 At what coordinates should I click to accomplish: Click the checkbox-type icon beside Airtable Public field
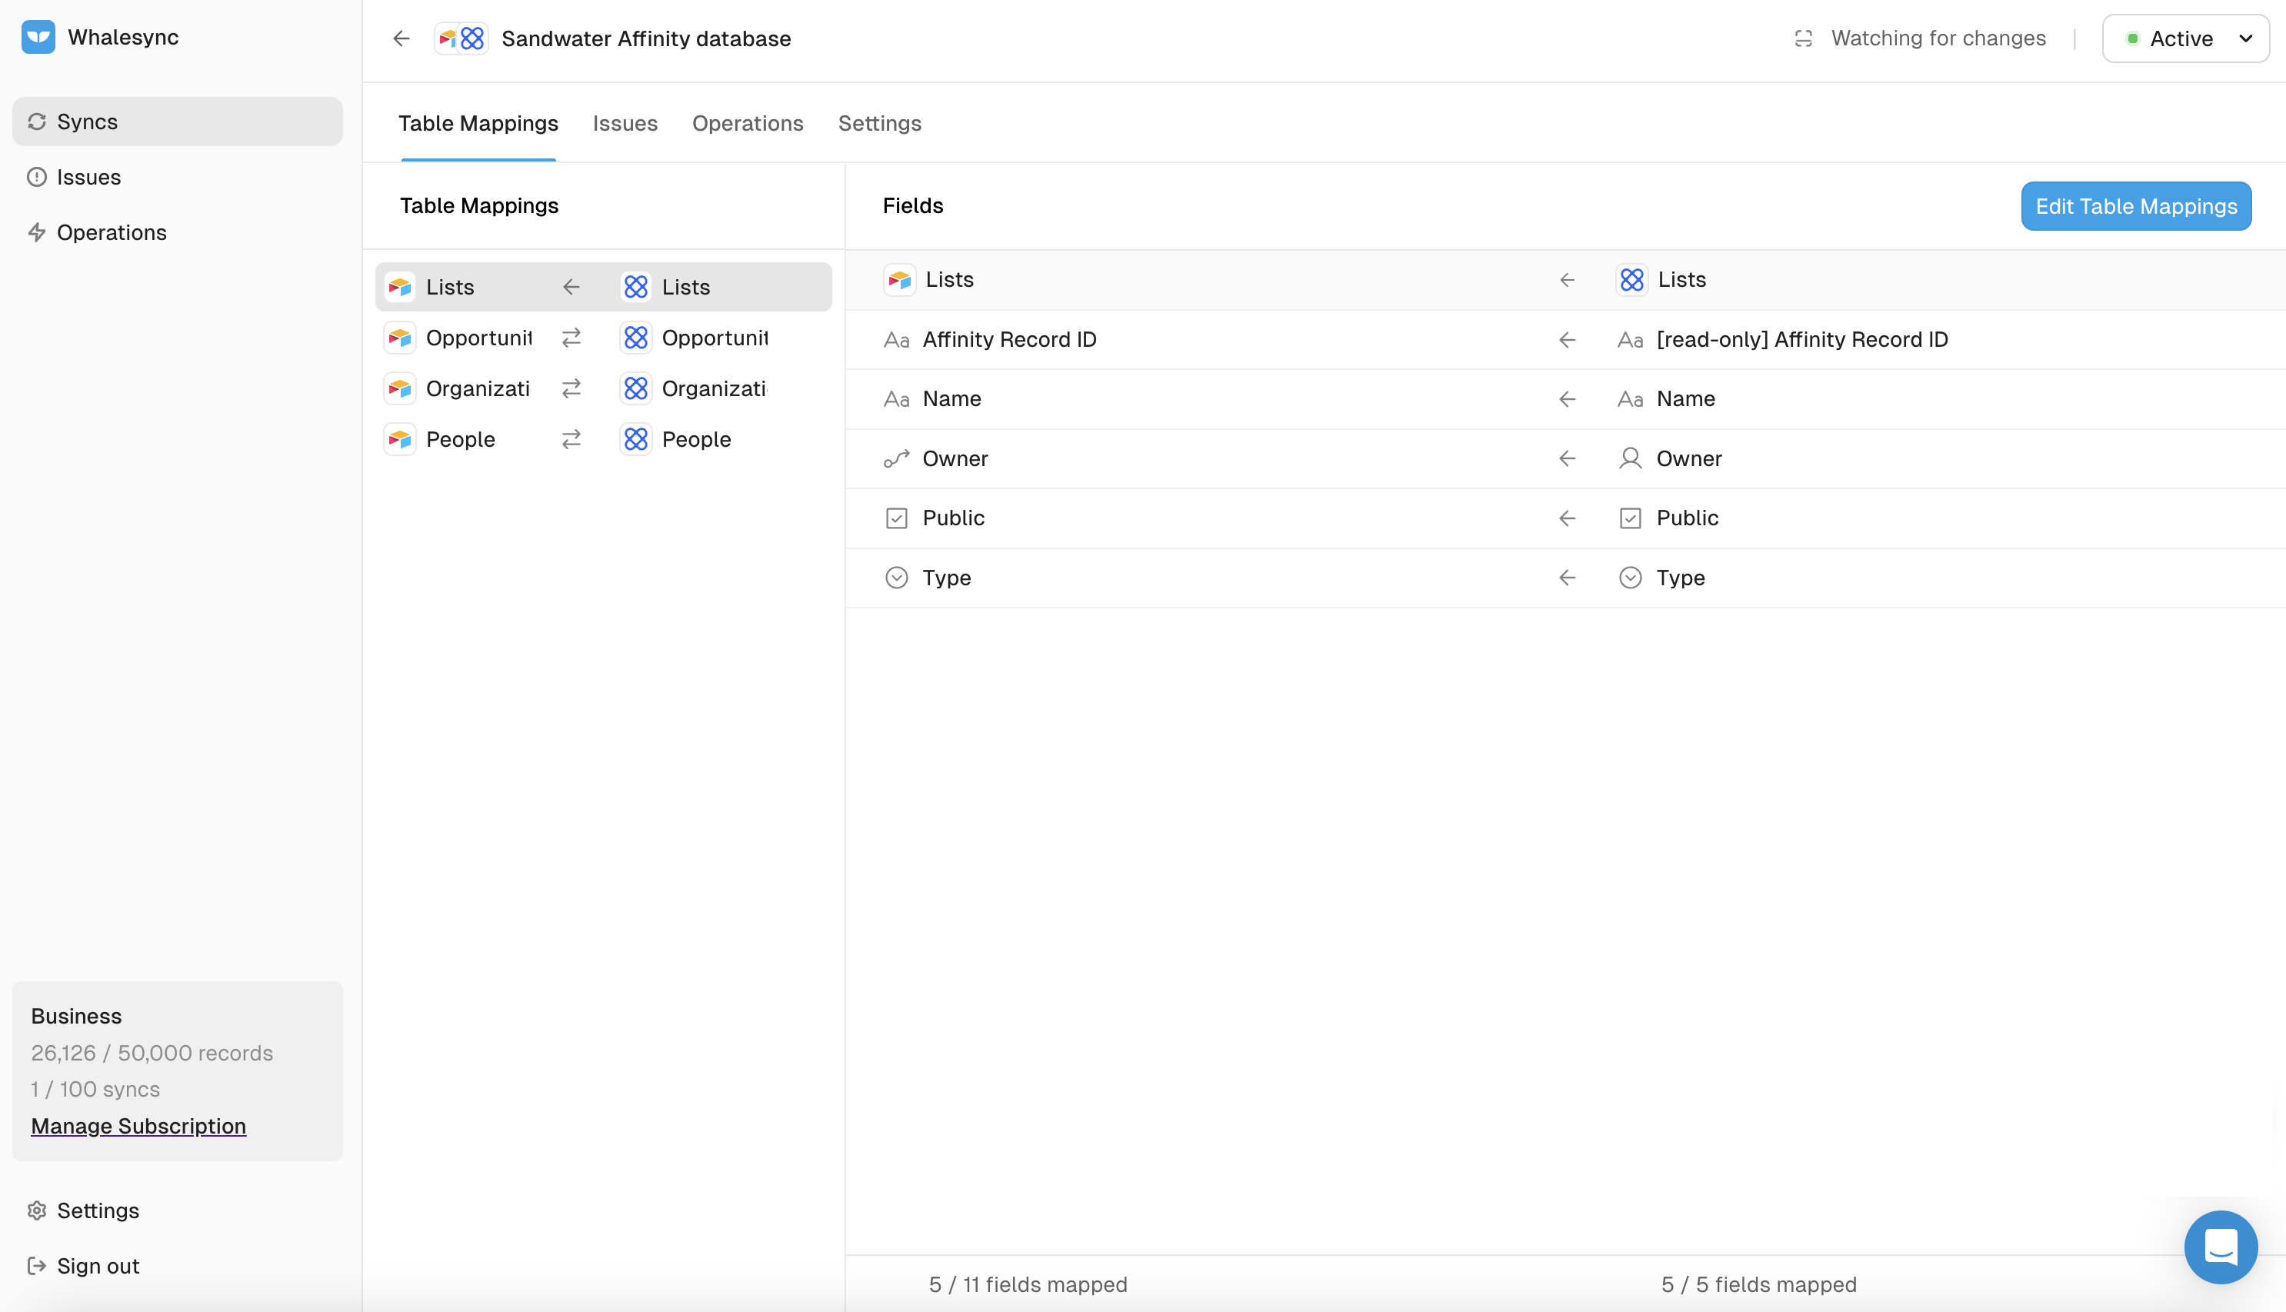[x=897, y=518]
